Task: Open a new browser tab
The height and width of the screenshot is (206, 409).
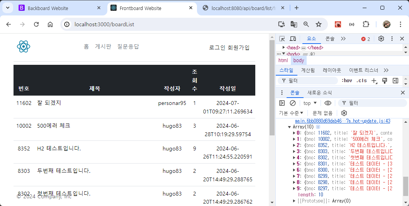Action: pyautogui.click(x=297, y=8)
